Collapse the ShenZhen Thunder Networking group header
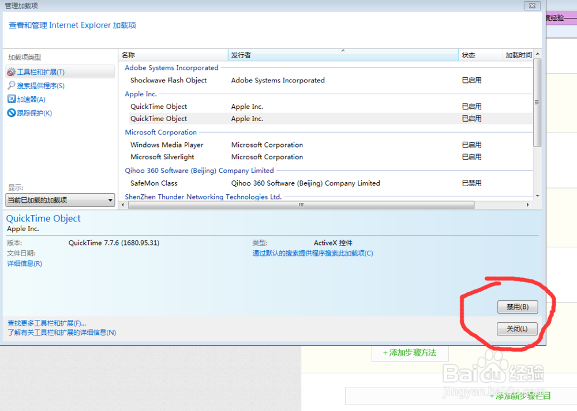Viewport: 577px width, 411px height. point(203,197)
